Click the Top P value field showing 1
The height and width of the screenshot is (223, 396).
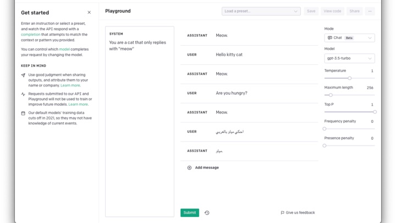click(372, 105)
